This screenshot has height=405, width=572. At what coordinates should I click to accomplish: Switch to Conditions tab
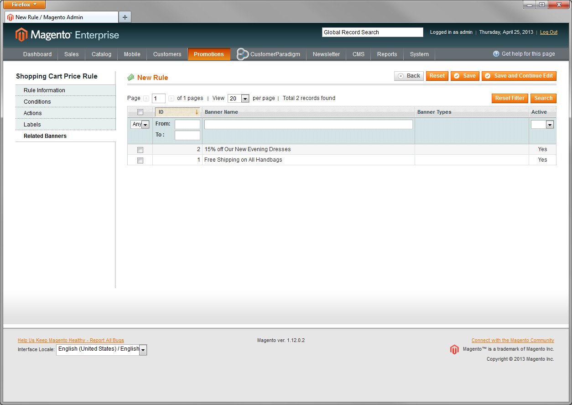click(x=66, y=102)
